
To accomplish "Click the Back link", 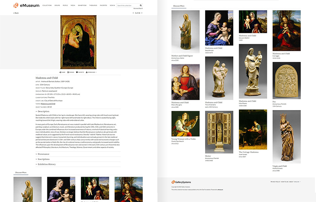I will (x=16, y=13).
